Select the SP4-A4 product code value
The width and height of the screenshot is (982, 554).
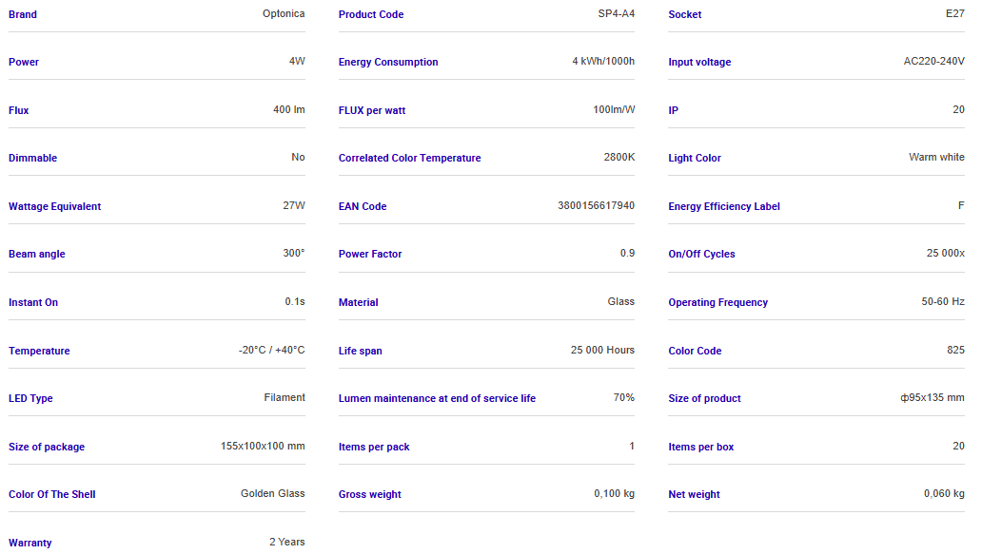[x=616, y=14]
